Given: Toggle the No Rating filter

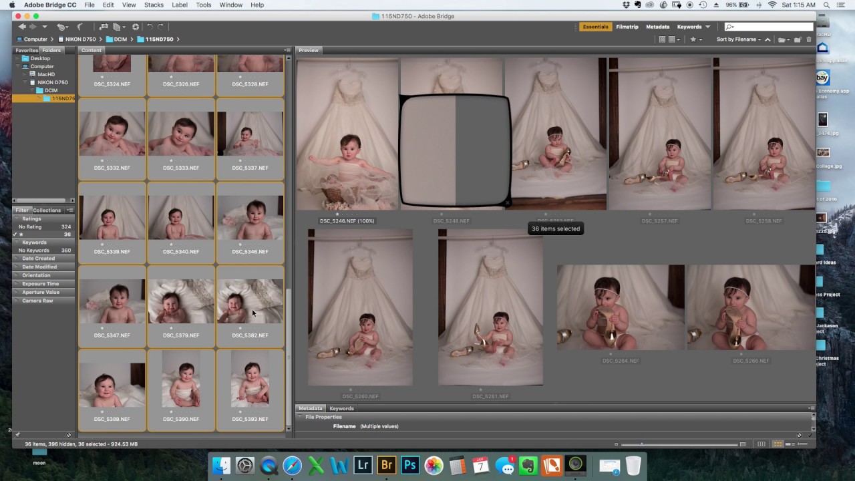Looking at the screenshot, I should (43, 226).
